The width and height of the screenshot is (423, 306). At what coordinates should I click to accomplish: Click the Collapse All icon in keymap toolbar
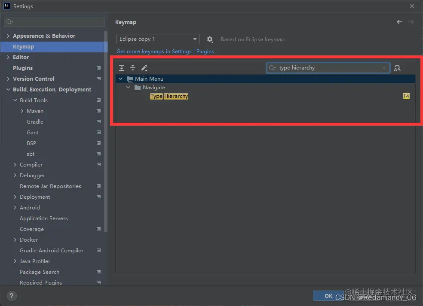point(133,68)
